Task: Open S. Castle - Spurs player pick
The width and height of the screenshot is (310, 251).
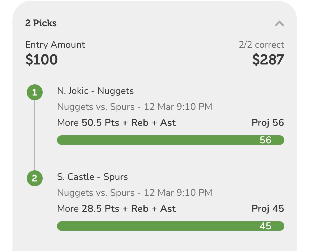Action: [92, 177]
